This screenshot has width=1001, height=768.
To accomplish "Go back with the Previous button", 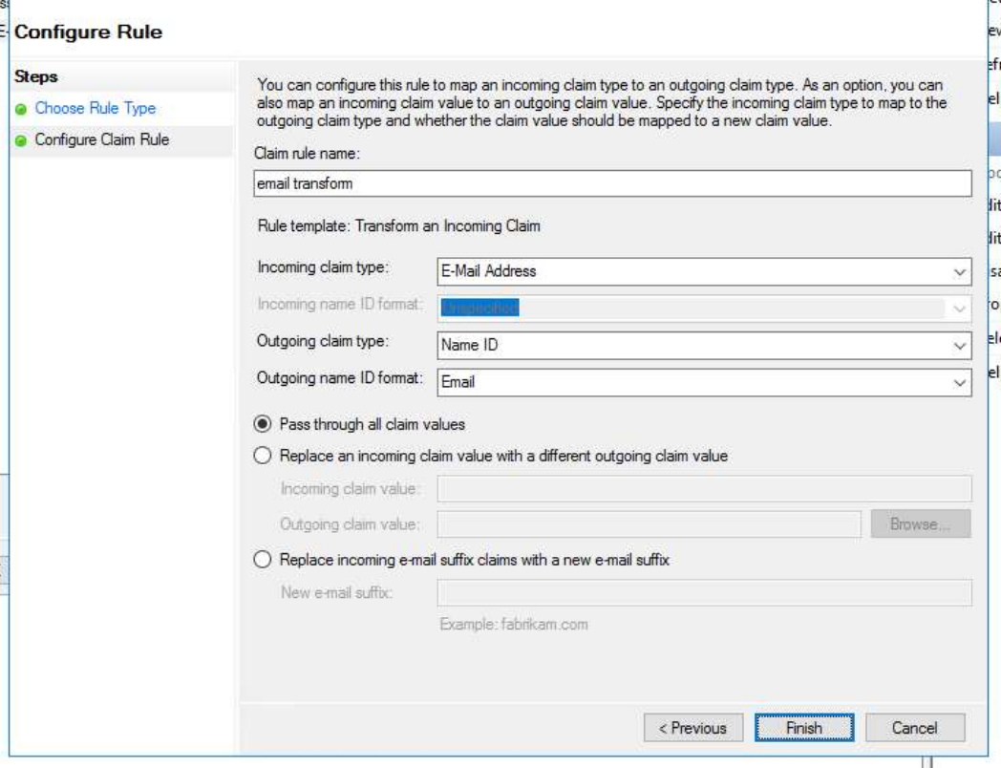I will click(692, 728).
